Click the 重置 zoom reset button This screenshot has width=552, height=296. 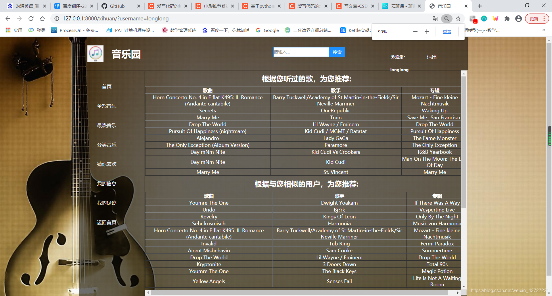pyautogui.click(x=447, y=32)
